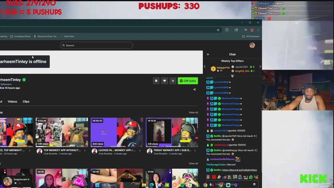Open the LOCKED IN... MONKEY APP title link
Screen dimensions: 334x188
click(117, 150)
